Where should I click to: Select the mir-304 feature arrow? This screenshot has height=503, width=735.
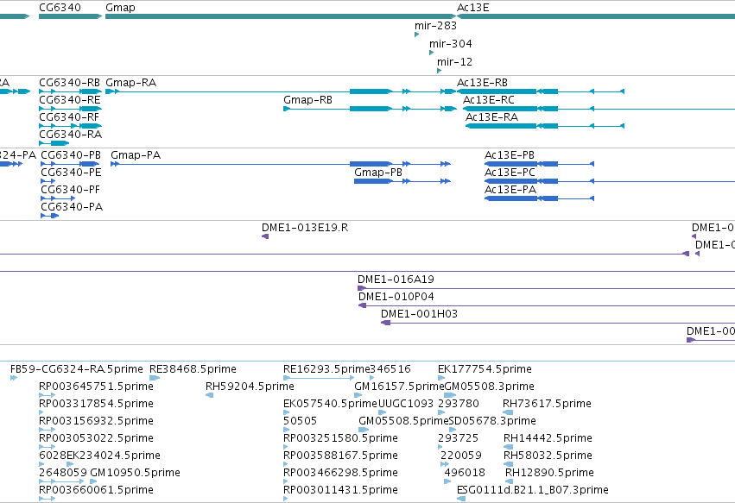431,53
